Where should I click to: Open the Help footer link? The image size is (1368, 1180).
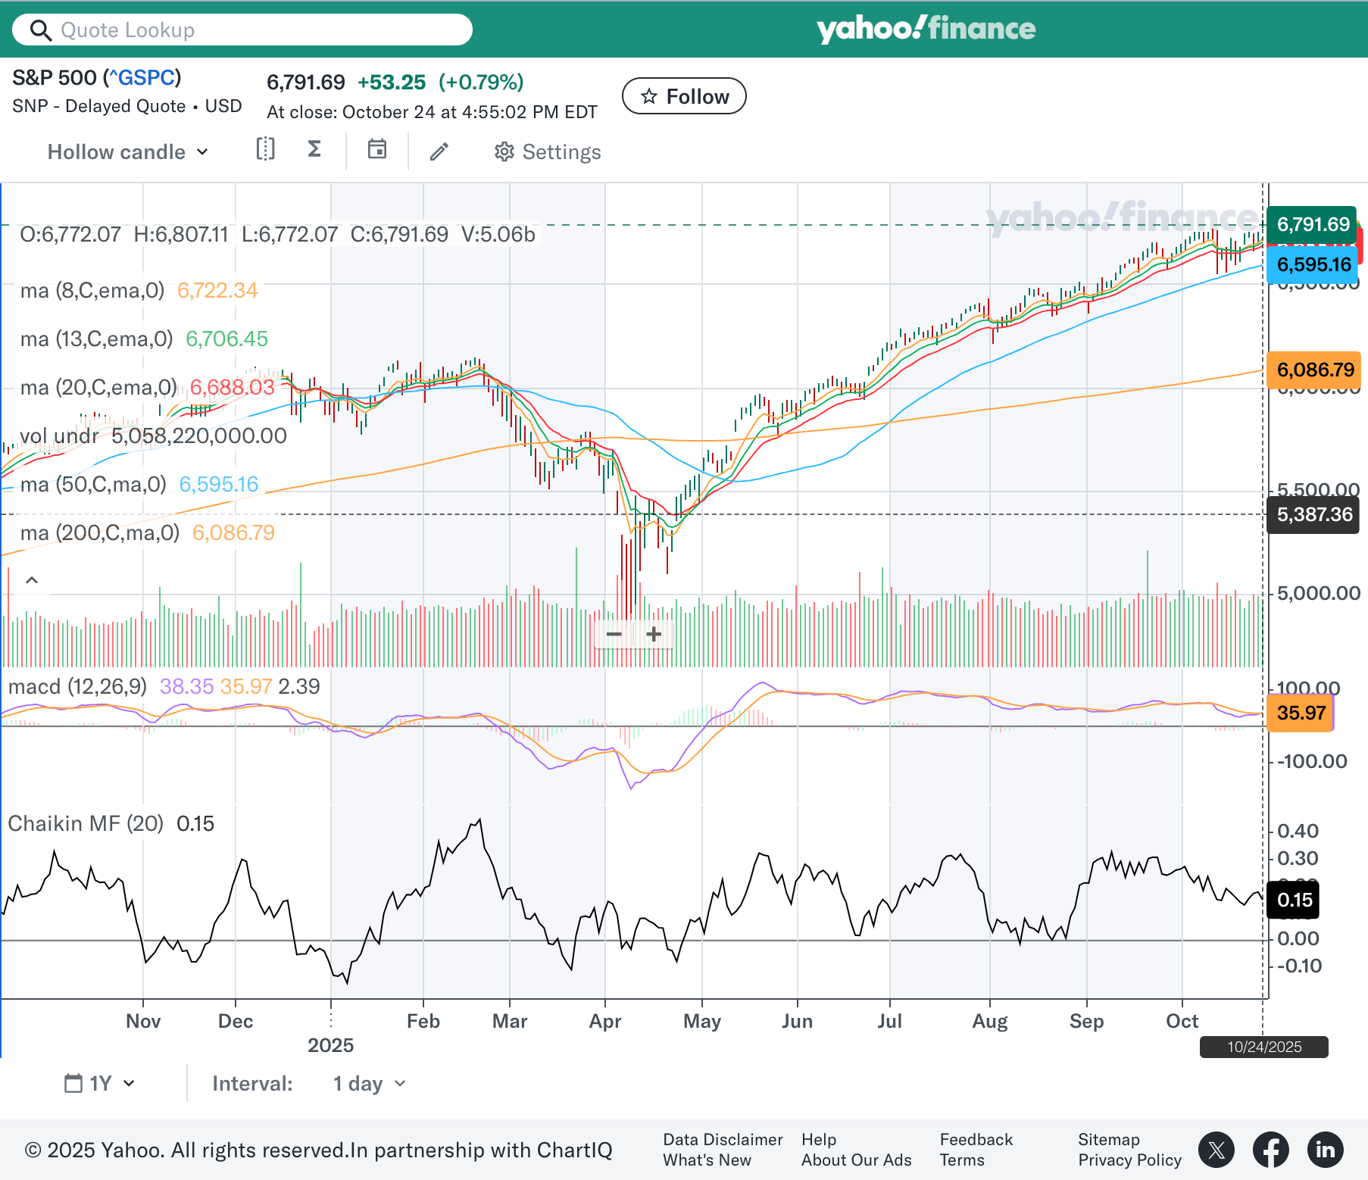click(x=819, y=1140)
